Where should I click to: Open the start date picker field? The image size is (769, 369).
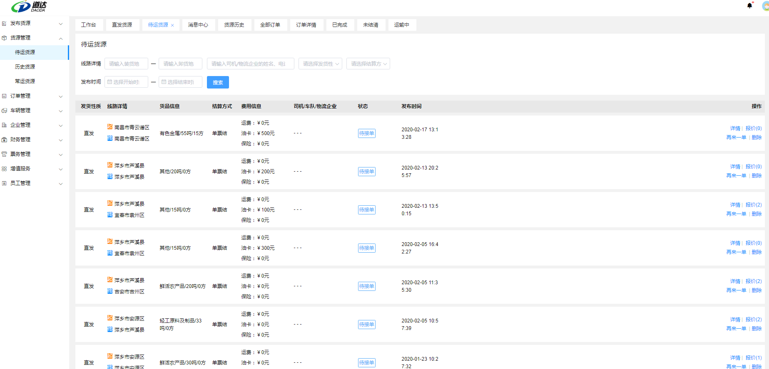(x=126, y=82)
